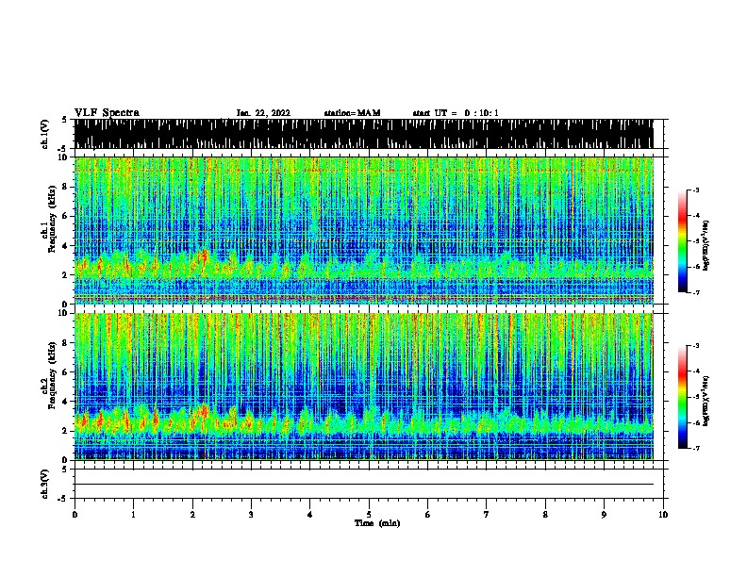Click the "5" tick of ch.1(V) waveform axis
The width and height of the screenshot is (747, 577).
point(65,120)
